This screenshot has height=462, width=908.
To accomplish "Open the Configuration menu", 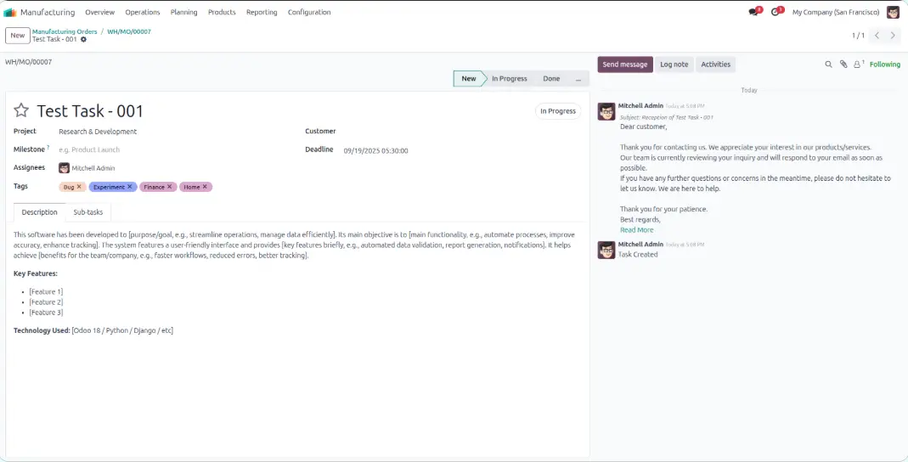I will (309, 13).
